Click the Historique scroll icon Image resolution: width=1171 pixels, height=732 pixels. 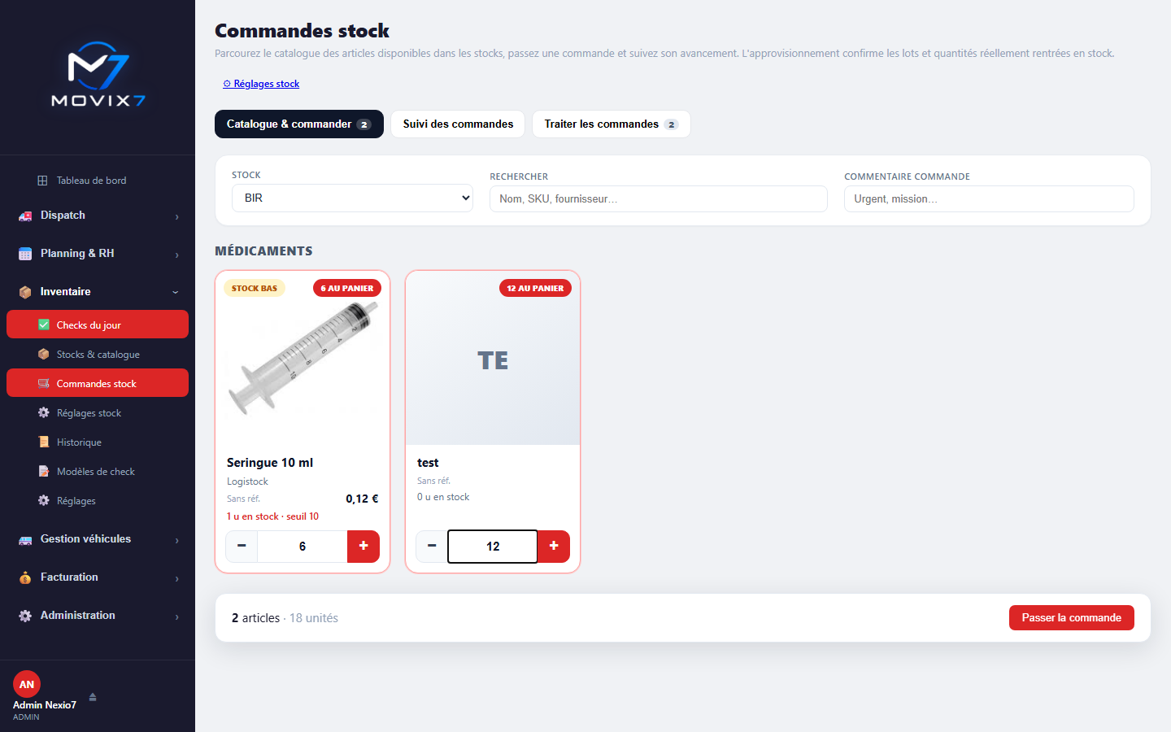44,442
